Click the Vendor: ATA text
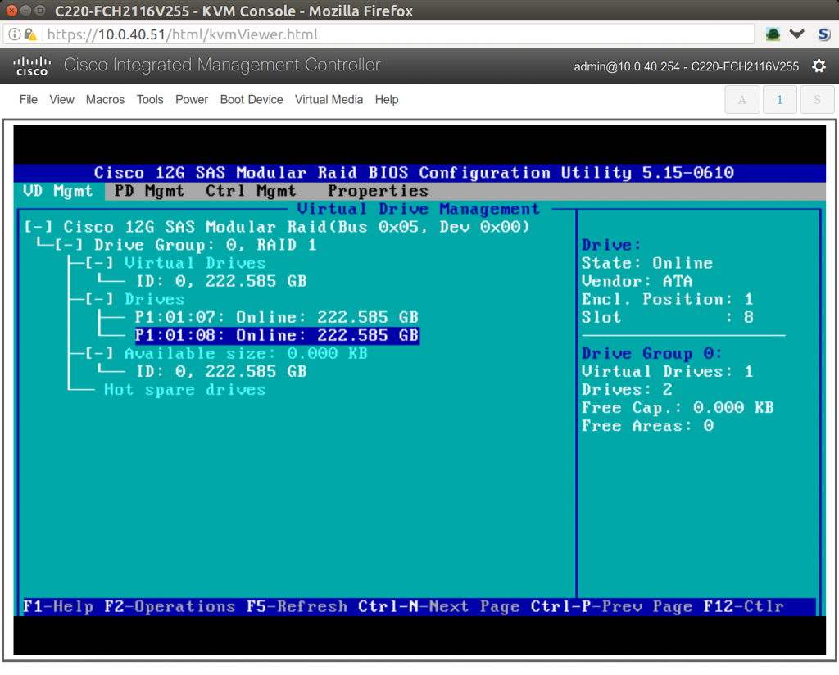Image resolution: width=839 pixels, height=675 pixels. pyautogui.click(x=637, y=281)
